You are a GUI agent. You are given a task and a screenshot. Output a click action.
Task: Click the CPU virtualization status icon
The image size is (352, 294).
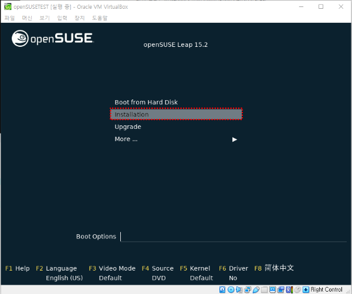pyautogui.click(x=289, y=289)
